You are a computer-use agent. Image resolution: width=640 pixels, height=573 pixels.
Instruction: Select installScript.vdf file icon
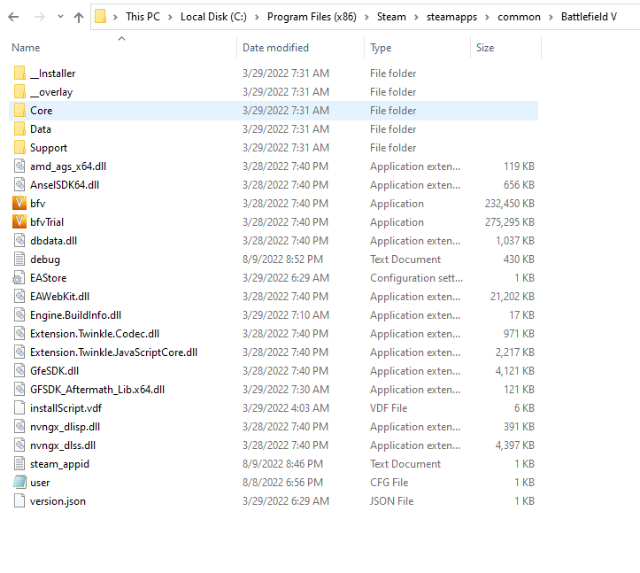pyautogui.click(x=19, y=407)
